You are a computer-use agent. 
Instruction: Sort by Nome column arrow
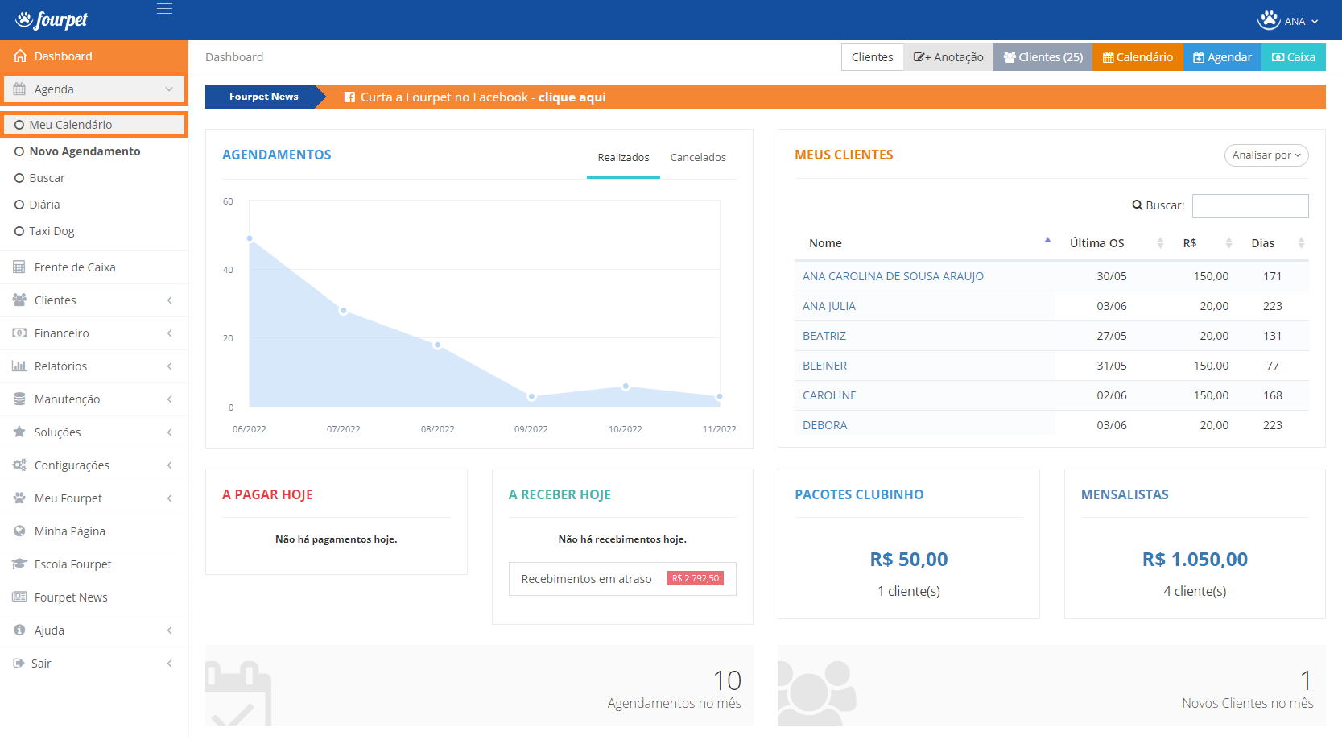pyautogui.click(x=1047, y=240)
